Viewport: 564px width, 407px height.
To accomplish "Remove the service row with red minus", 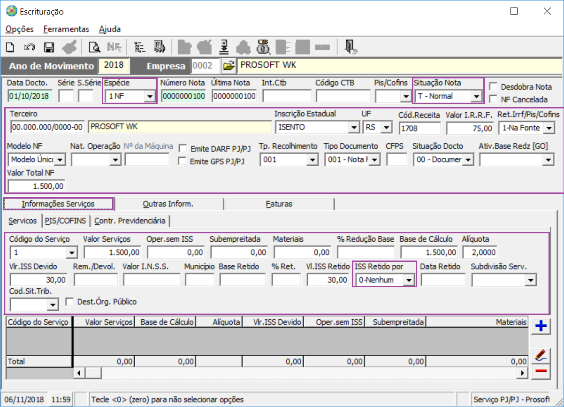I will tap(541, 371).
